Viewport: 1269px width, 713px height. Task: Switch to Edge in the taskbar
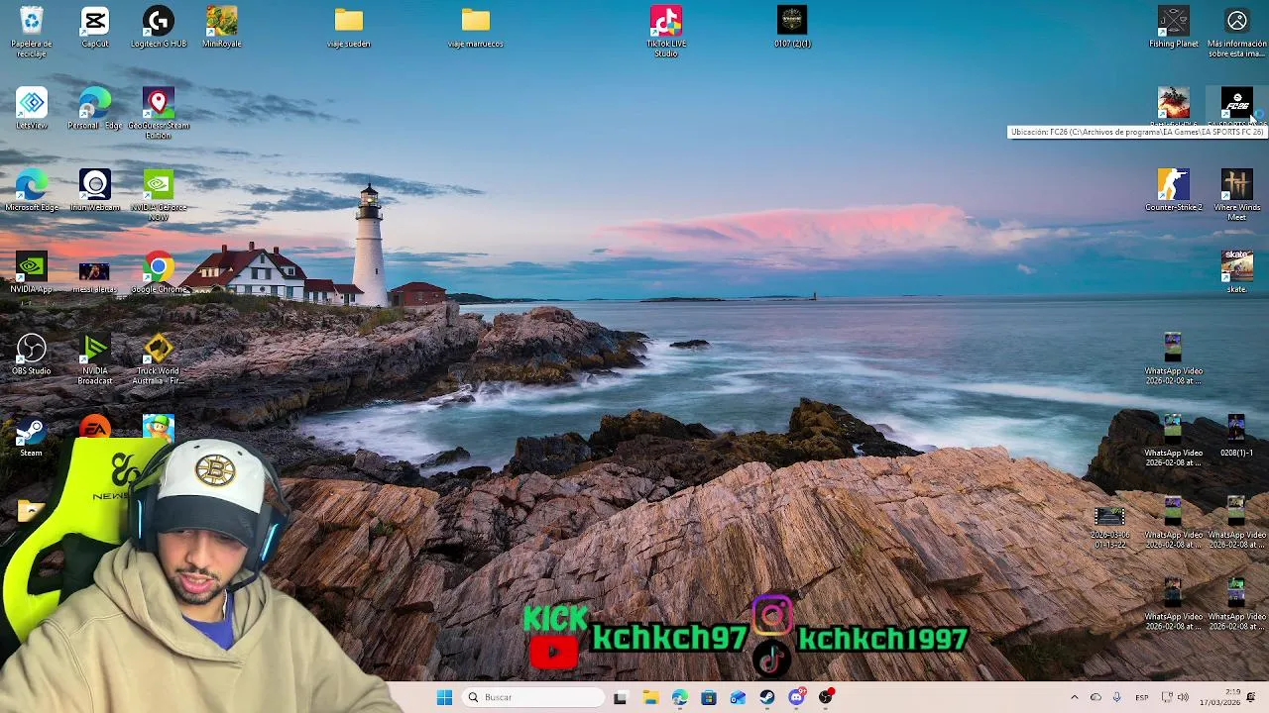point(679,697)
